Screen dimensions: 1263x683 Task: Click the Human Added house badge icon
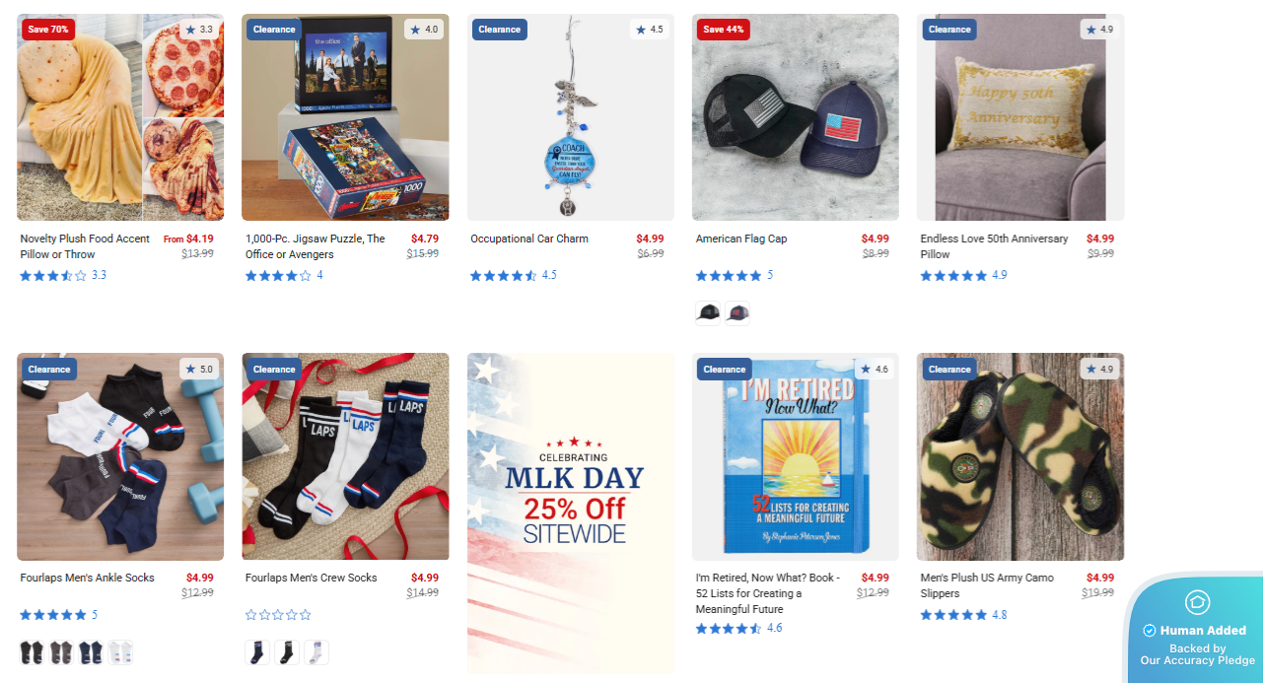(1197, 602)
